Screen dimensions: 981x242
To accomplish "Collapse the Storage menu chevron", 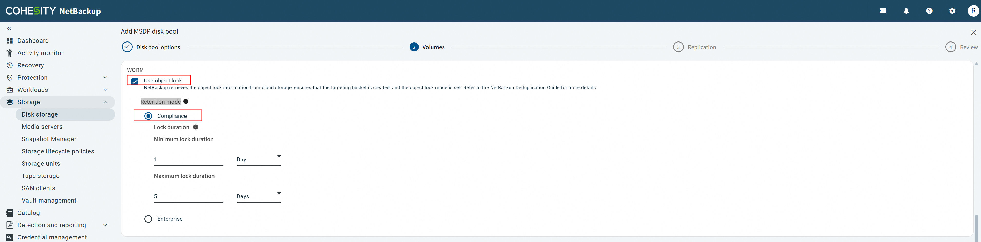I will point(105,102).
